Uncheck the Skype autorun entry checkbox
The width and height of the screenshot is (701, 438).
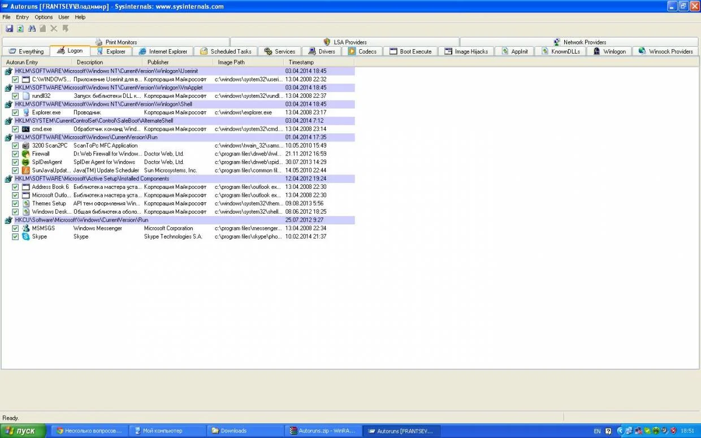click(x=16, y=236)
